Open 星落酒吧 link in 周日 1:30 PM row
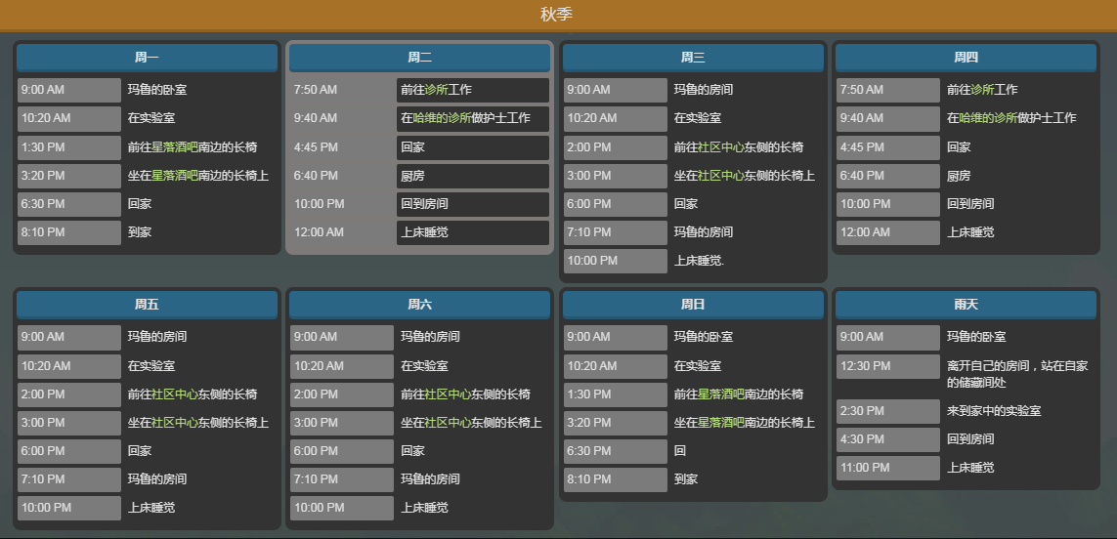The width and height of the screenshot is (1117, 539). point(721,394)
